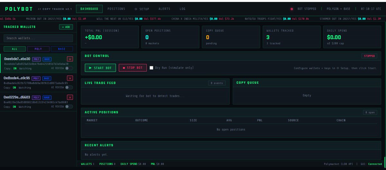Toggle AI Review for wallet 0xdbade4...a9c95

[x=69, y=88]
